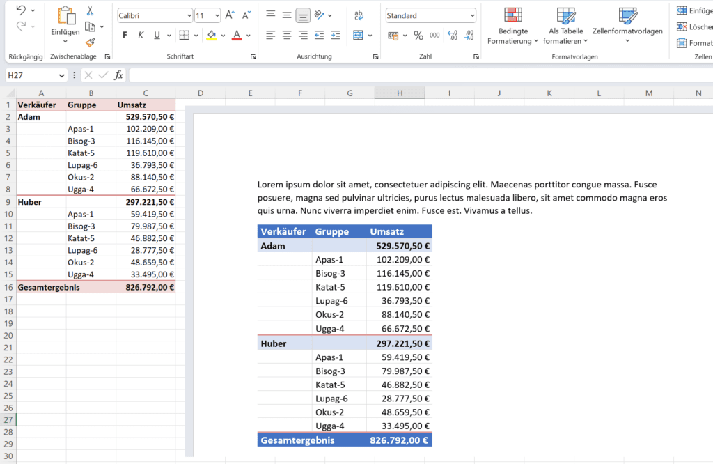Cut selection with scissors icon
713x464 pixels.
90,11
